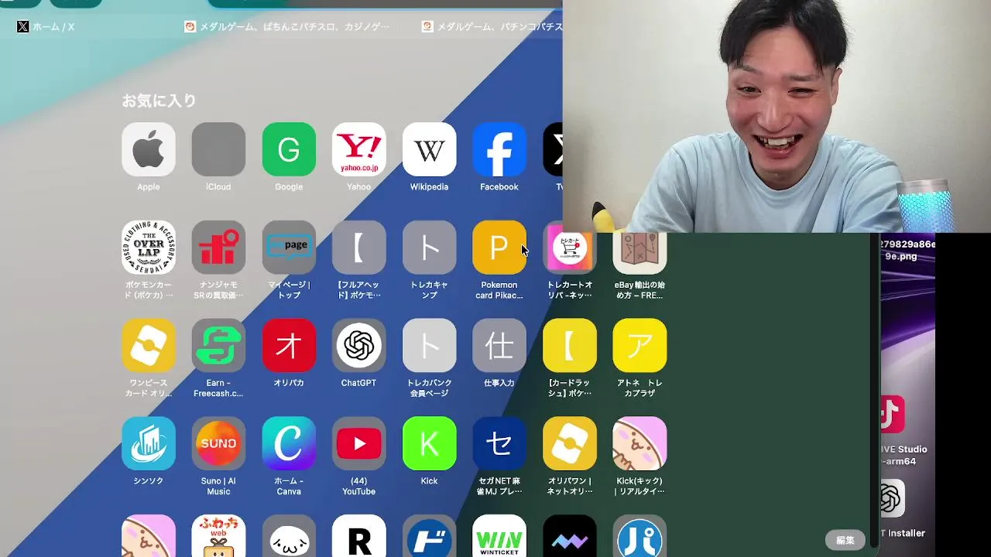Open the Wikipedia favorite

[429, 149]
